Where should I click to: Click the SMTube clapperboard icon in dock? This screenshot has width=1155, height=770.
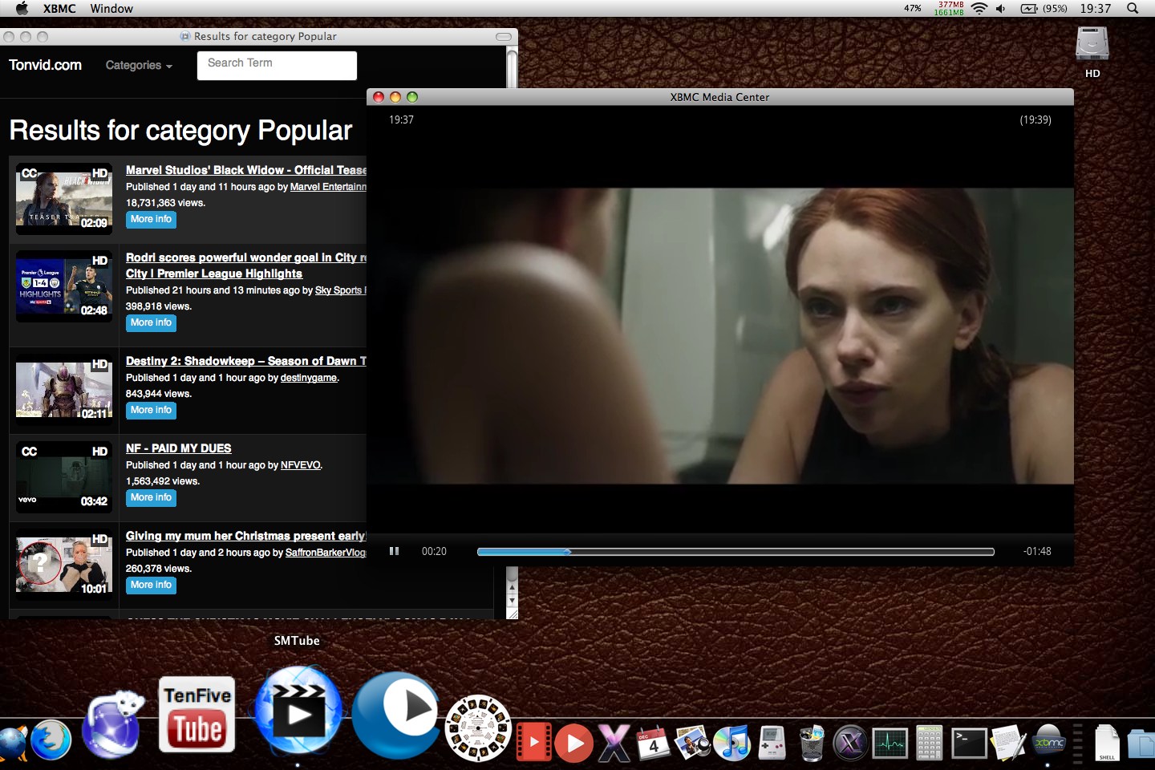(298, 711)
